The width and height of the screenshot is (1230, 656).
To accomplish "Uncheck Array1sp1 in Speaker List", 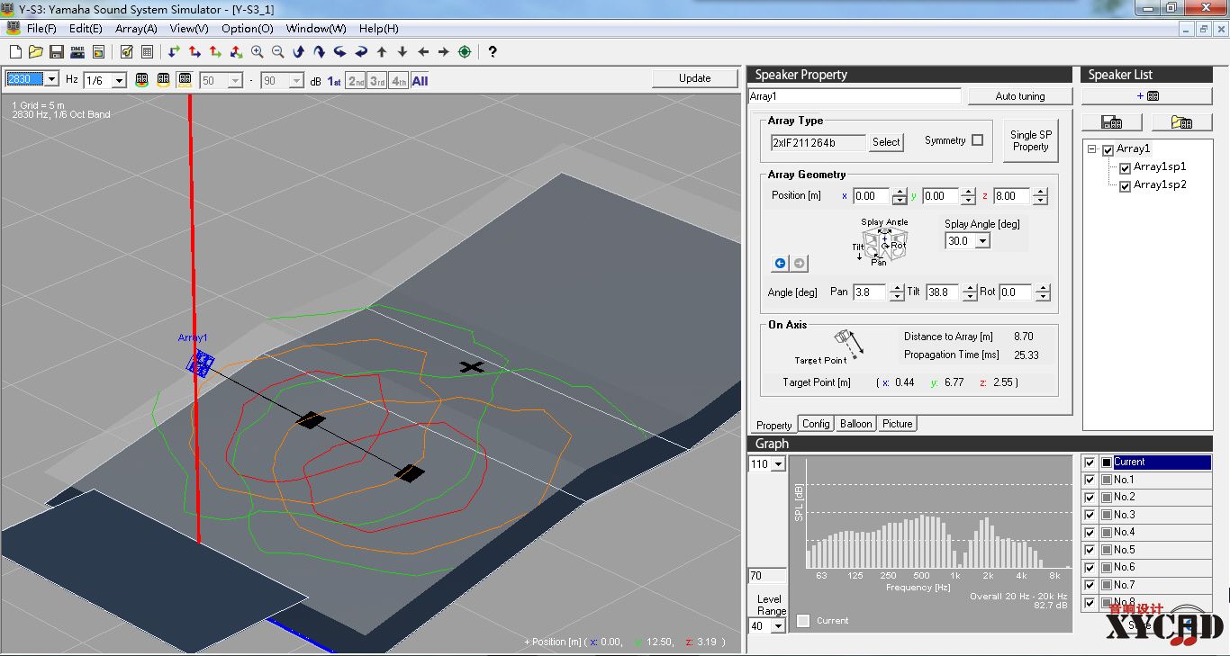I will (1125, 168).
